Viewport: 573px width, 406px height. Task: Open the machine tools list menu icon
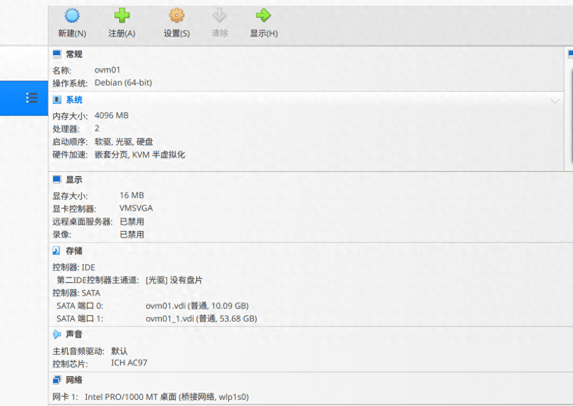(32, 98)
